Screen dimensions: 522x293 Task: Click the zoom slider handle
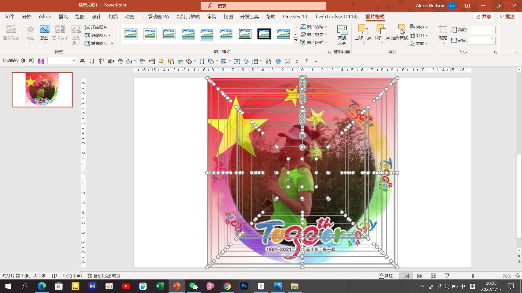(x=473, y=276)
